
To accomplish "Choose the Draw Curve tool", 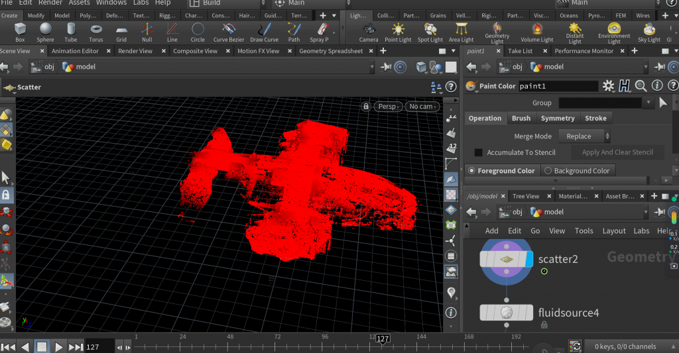I will click(x=264, y=32).
